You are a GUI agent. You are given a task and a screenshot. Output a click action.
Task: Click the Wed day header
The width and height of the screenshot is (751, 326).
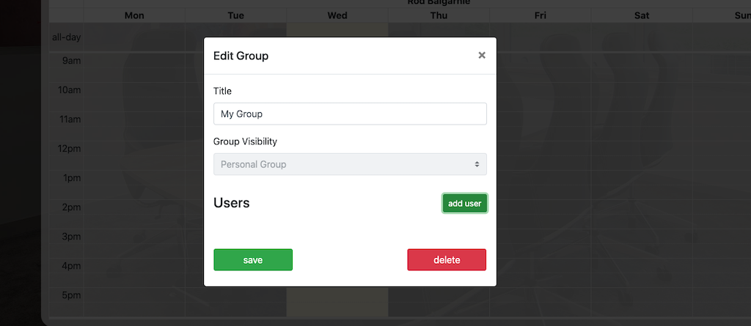point(337,15)
